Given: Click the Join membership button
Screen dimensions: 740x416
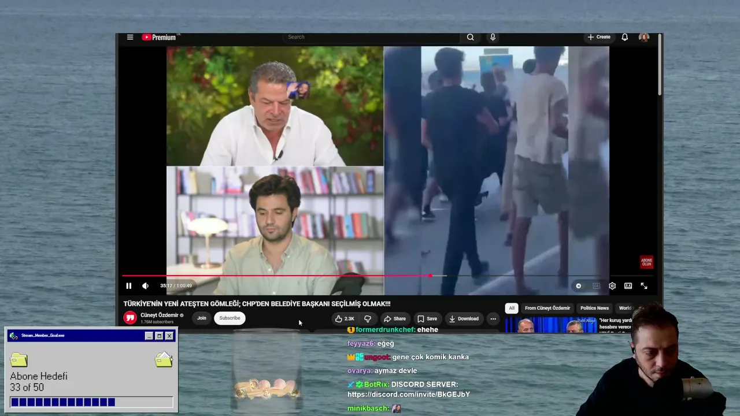Looking at the screenshot, I should (x=202, y=318).
